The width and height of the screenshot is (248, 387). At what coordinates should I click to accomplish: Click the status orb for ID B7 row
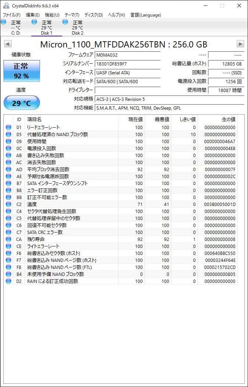8,183
